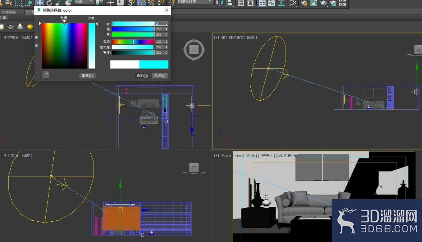This screenshot has height=242, width=422.
Task: Close the color selector dialog
Action: click(167, 10)
